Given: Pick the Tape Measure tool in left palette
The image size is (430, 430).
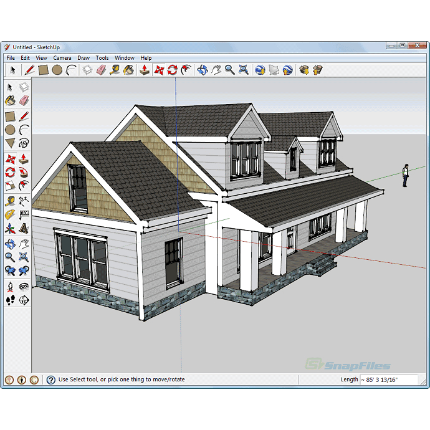Looking at the screenshot, I should [x=10, y=201].
